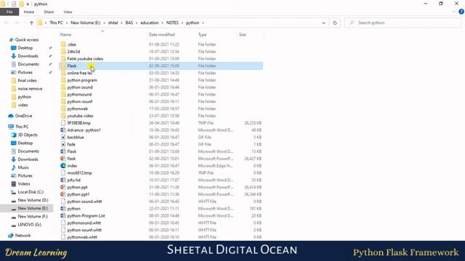Refresh the python folder view
Viewport: 465px width, 261px height.
[335, 22]
